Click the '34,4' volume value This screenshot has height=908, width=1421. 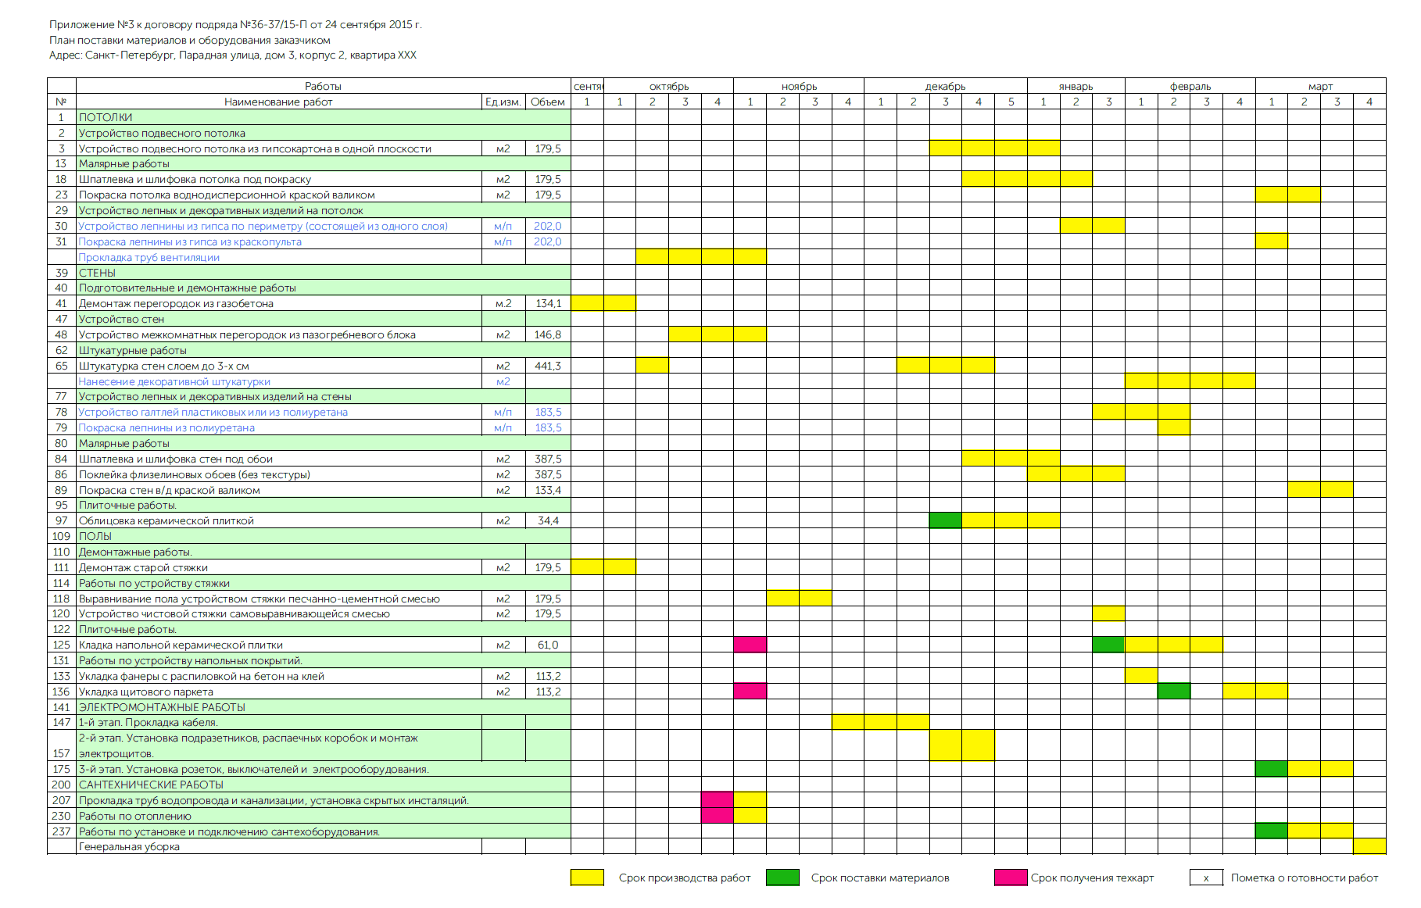coord(548,520)
